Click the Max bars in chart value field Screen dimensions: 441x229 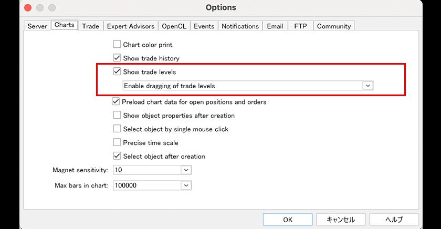(x=147, y=185)
